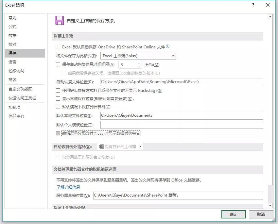Click the up arrow on the minutes stepper
The width and height of the screenshot is (278, 224).
[x=139, y=63]
